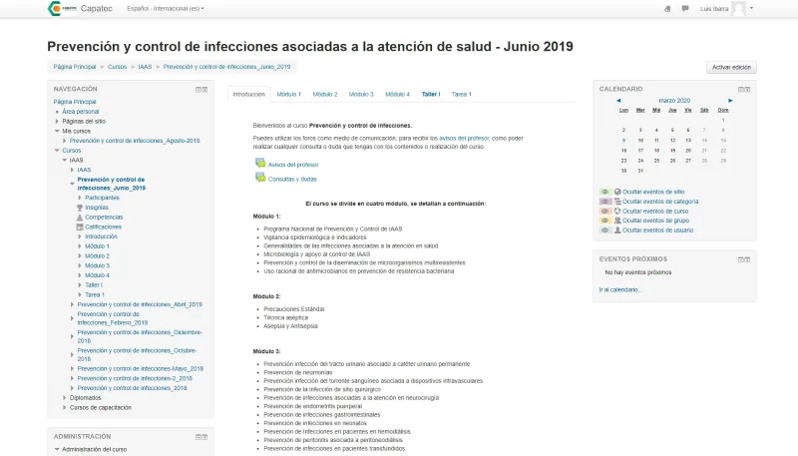
Task: Toggle eye for group events
Action: [605, 221]
